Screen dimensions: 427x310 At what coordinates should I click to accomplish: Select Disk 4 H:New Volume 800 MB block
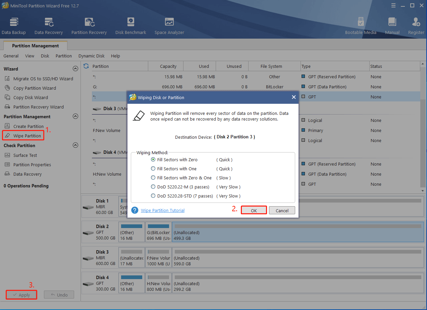click(158, 283)
